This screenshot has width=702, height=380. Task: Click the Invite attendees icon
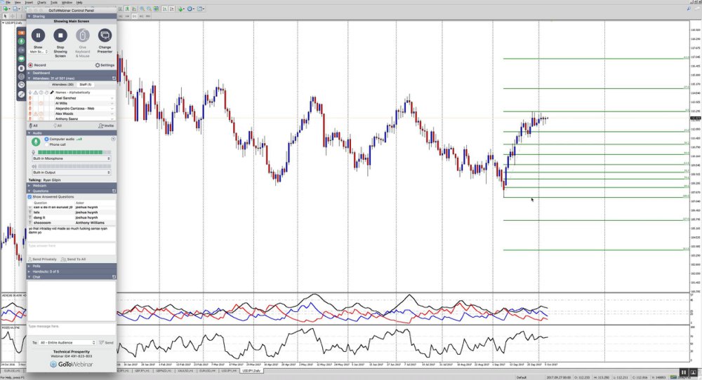point(106,125)
